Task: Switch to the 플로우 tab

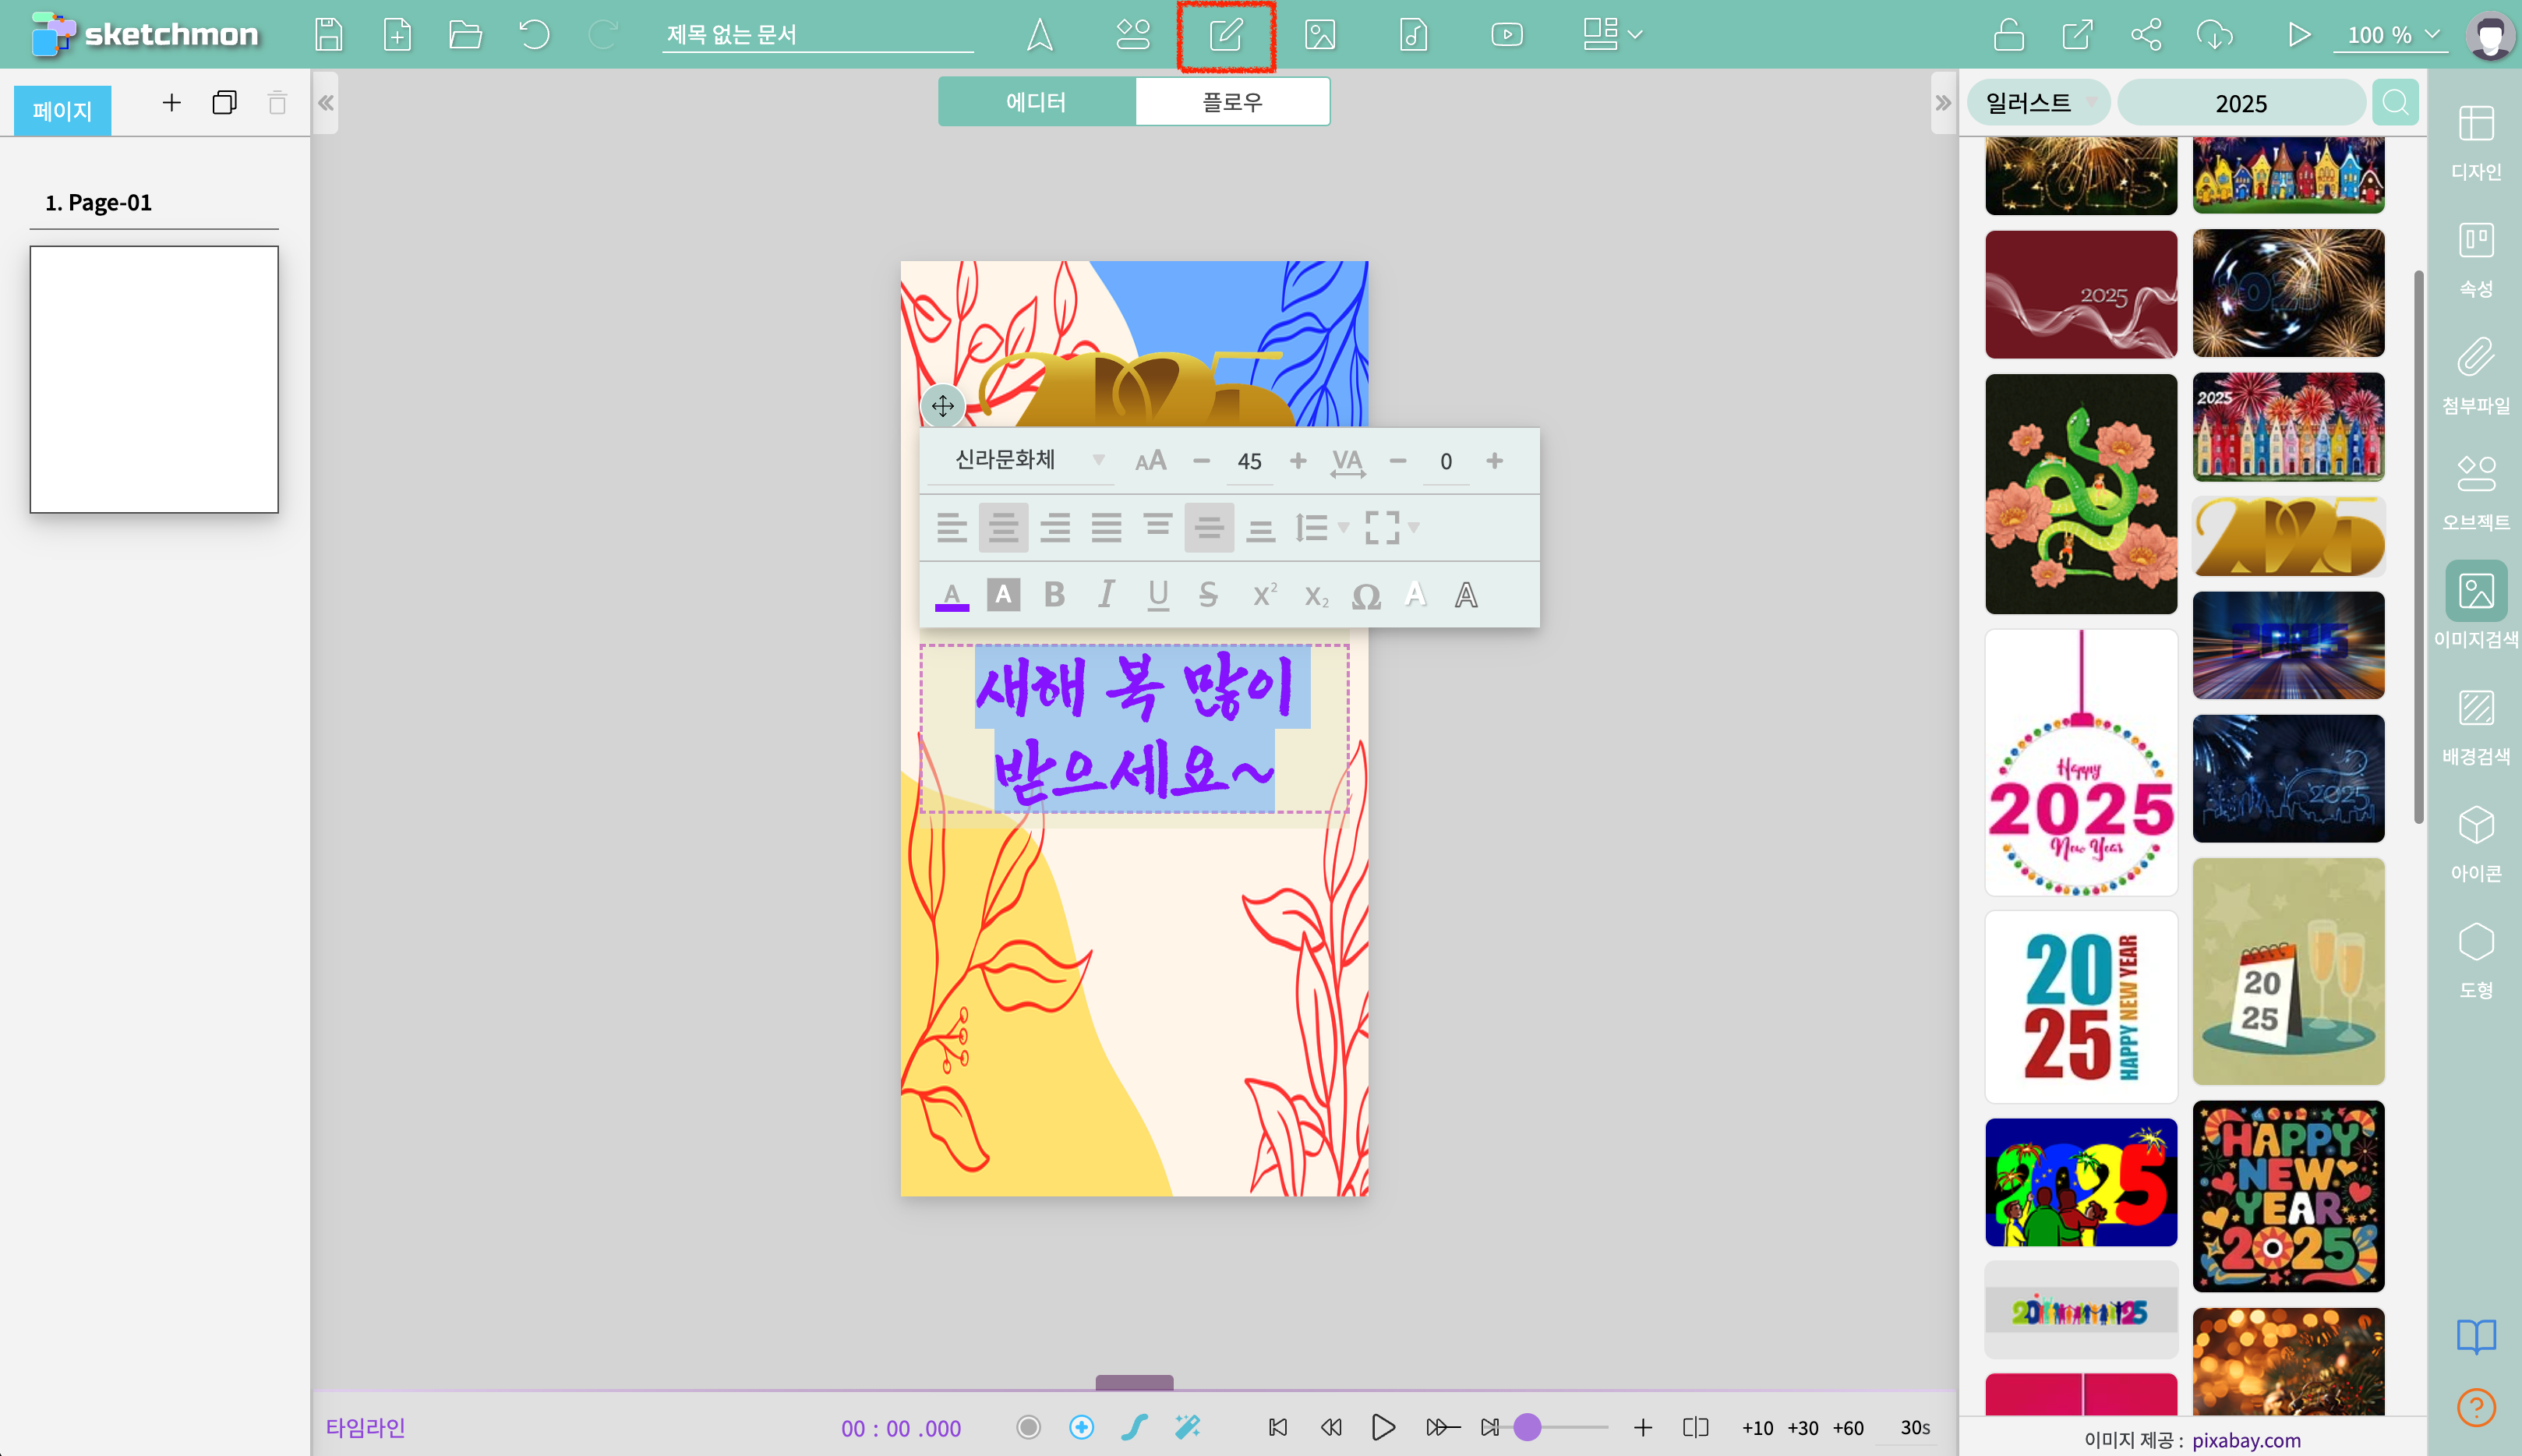Action: coord(1231,102)
